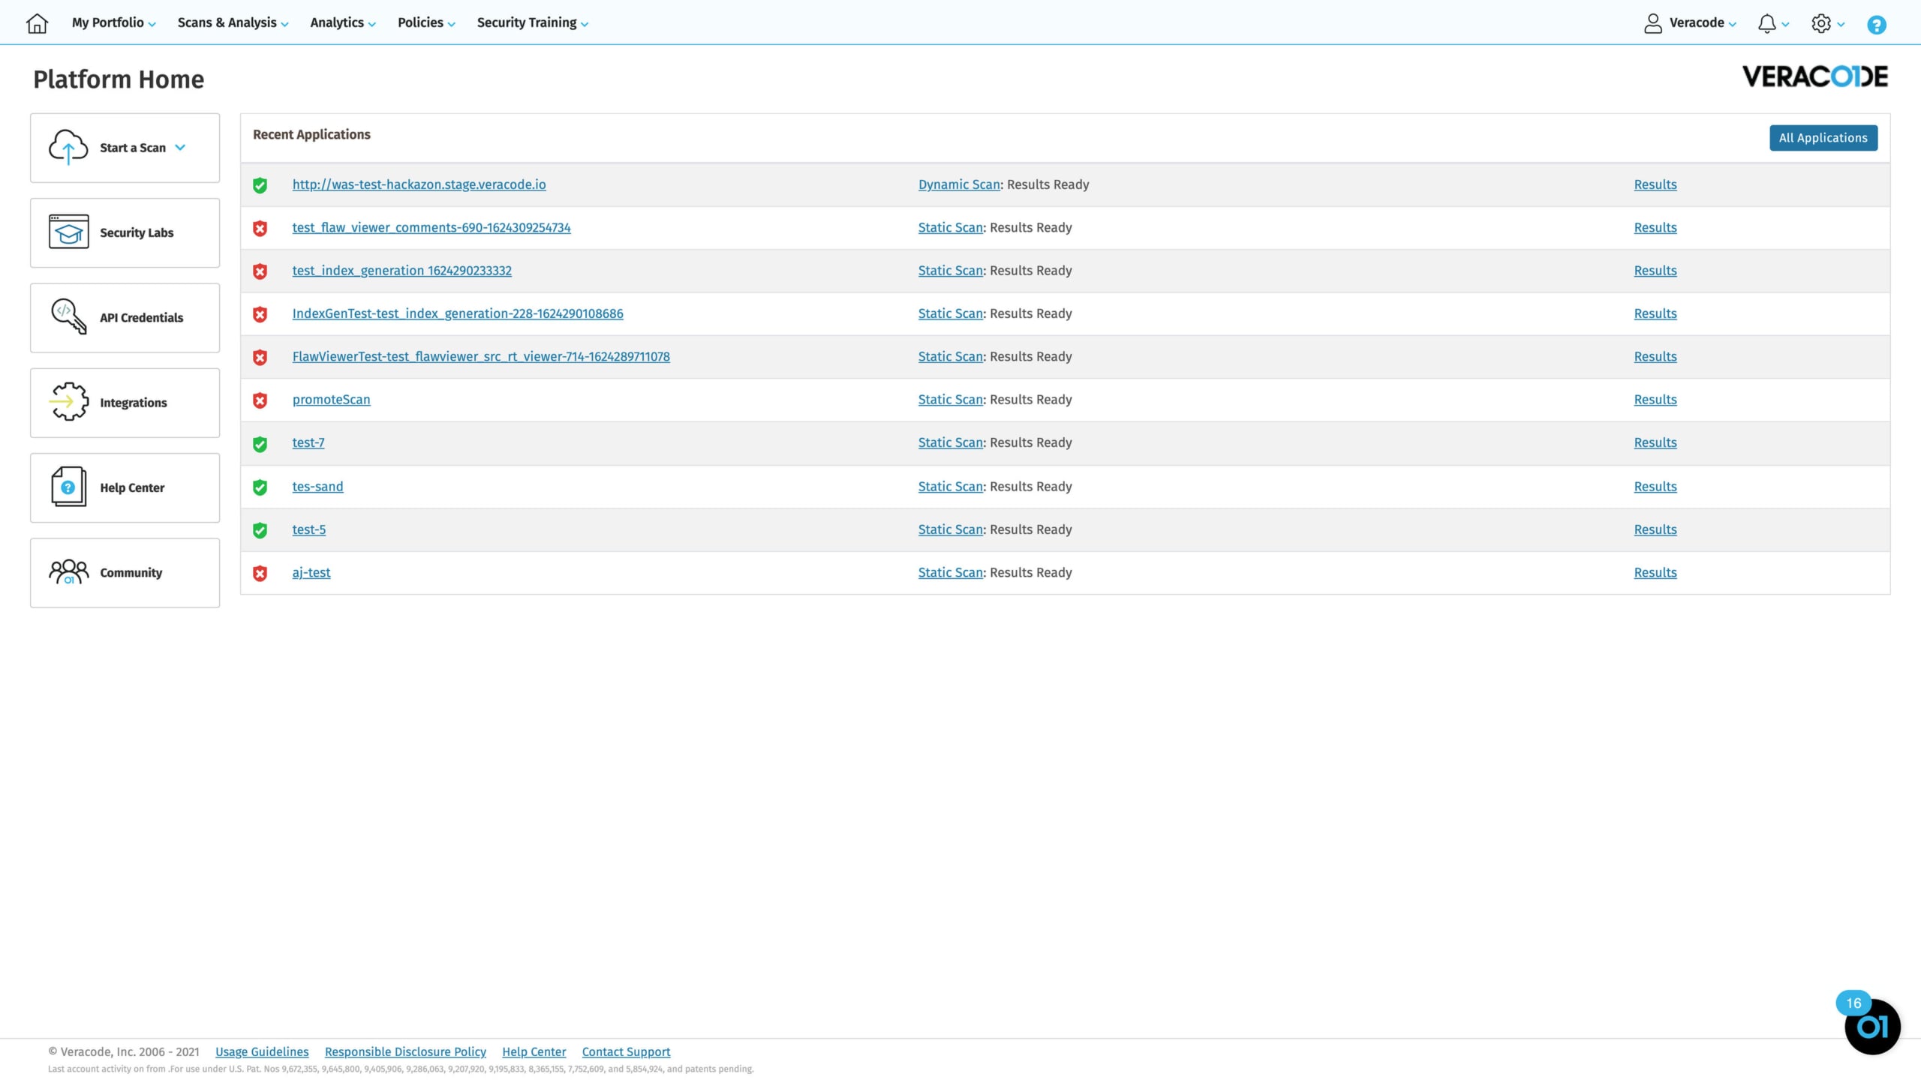Open Usage Guidelines footer link
The width and height of the screenshot is (1921, 1080).
[262, 1051]
